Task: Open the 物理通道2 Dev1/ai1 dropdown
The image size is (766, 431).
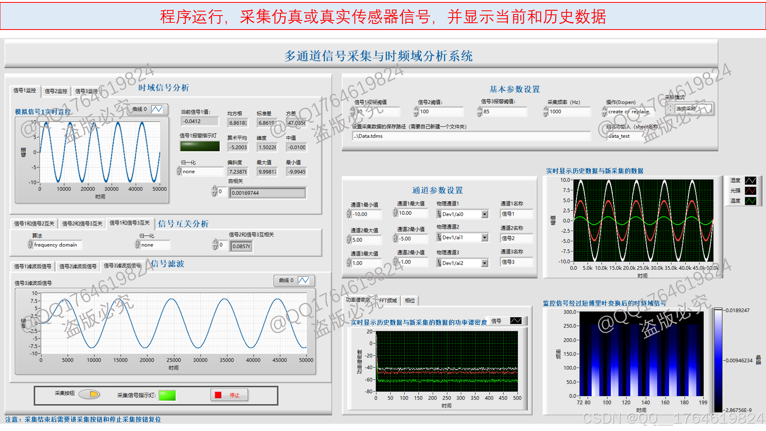Action: (x=484, y=238)
